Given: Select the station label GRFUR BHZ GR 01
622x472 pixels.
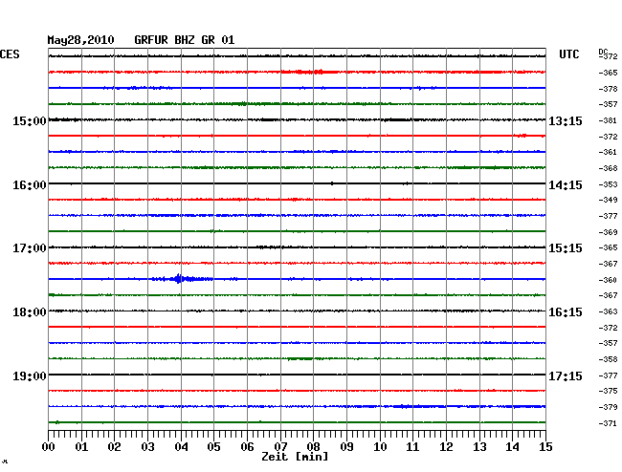Looking at the screenshot, I should [185, 40].
